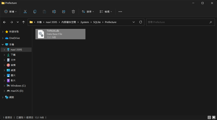
Task: Open the 排序 (Sort) dropdown
Action: [x=88, y=12]
